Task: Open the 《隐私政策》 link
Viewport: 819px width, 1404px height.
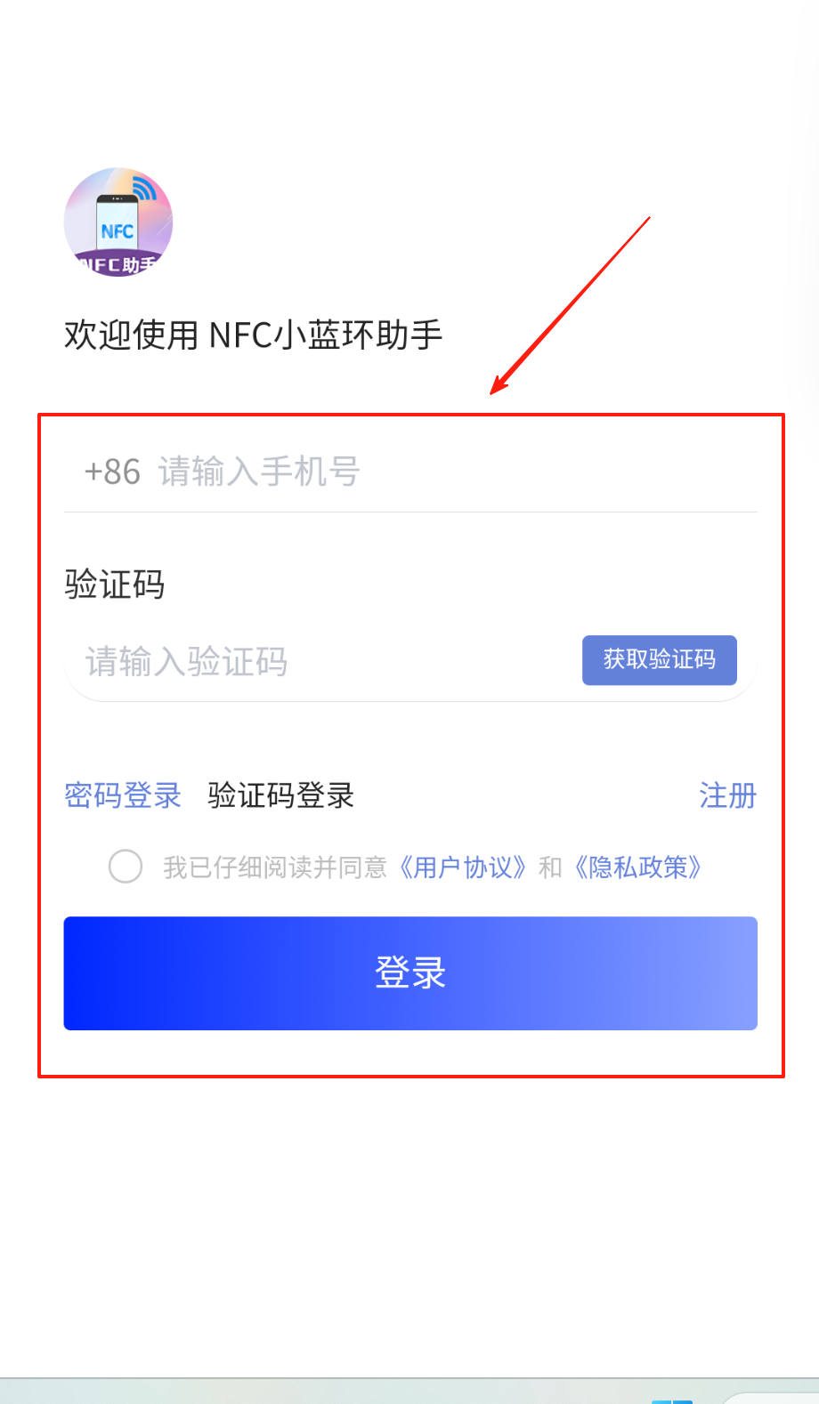Action: click(638, 867)
